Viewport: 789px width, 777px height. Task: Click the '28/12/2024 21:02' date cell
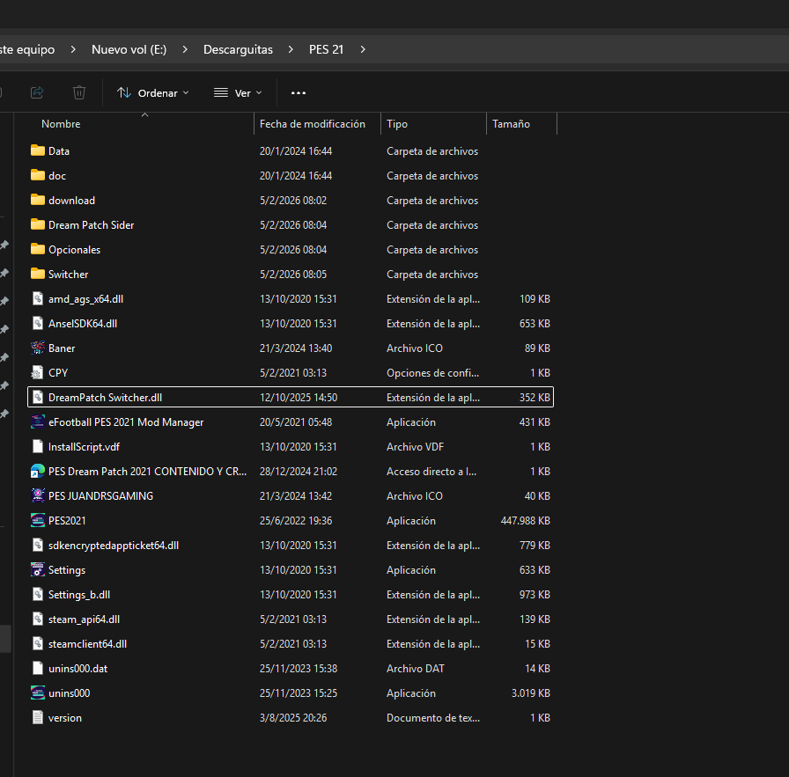point(299,472)
